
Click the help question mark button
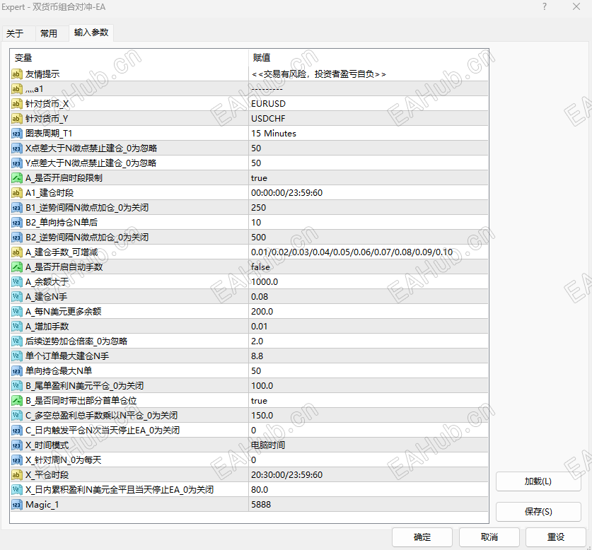coord(545,7)
